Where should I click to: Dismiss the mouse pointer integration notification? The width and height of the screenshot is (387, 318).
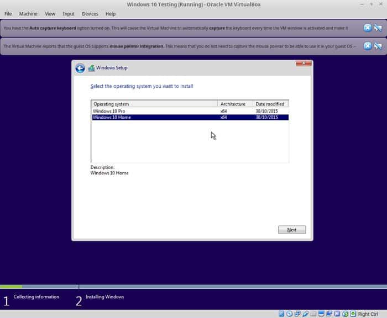pyautogui.click(x=368, y=46)
